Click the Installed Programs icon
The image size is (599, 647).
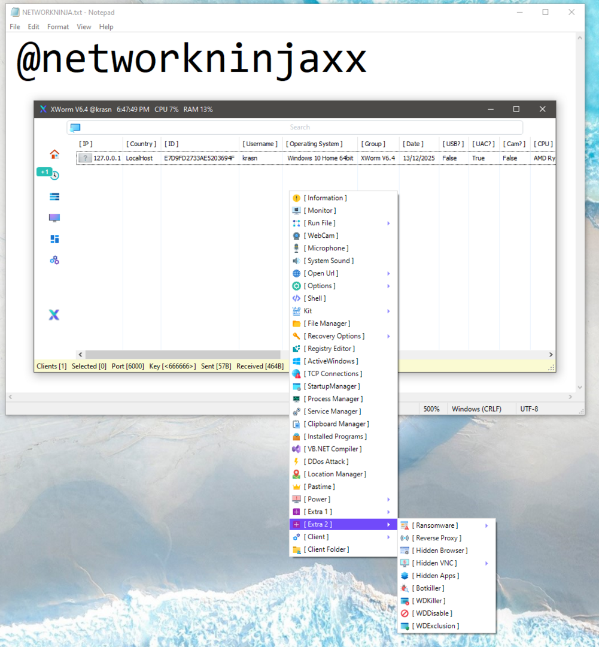[x=296, y=437]
